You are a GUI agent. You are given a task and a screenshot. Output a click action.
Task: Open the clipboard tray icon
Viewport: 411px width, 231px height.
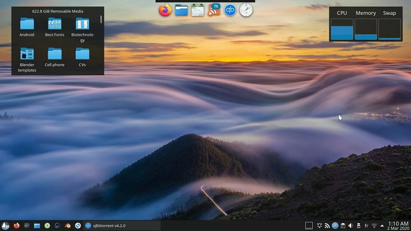click(343, 226)
